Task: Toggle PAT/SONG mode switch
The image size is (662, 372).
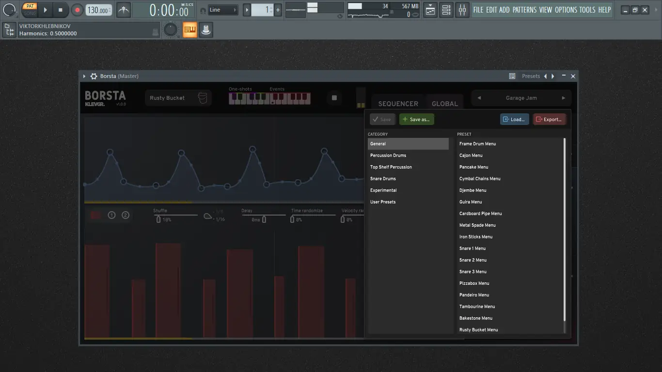Action: [x=30, y=10]
